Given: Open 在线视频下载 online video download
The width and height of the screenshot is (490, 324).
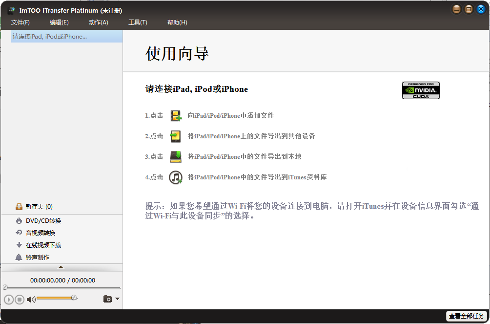Looking at the screenshot, I should click(43, 245).
